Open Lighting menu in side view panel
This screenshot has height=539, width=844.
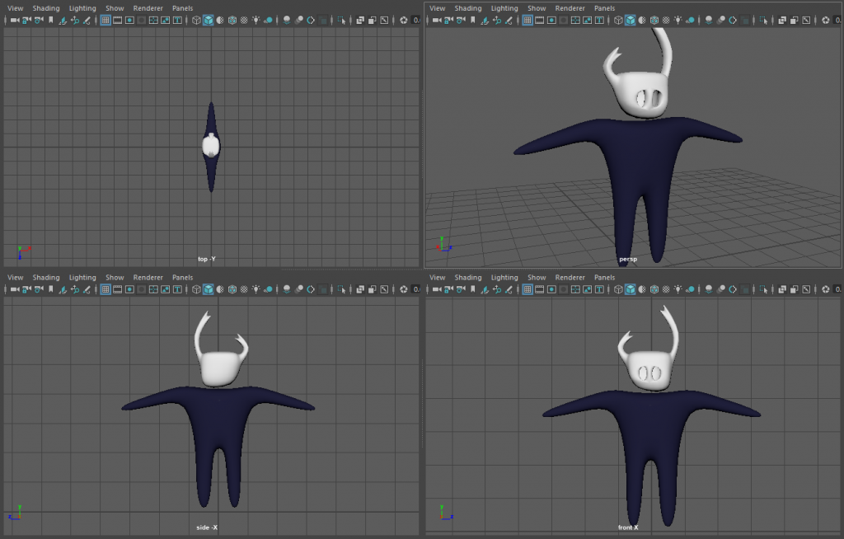pos(82,278)
